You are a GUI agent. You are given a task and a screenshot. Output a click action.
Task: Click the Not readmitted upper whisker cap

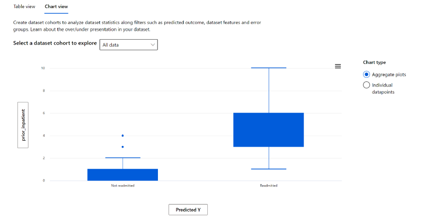(x=123, y=158)
